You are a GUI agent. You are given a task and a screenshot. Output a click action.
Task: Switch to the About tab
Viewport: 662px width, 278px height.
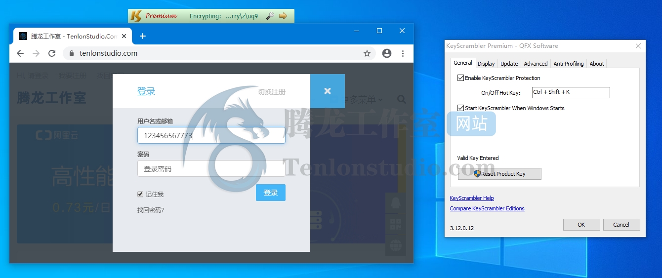(x=597, y=64)
